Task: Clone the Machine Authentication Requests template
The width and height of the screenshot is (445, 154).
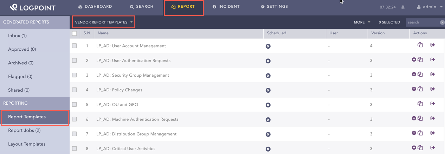Action: click(420, 118)
